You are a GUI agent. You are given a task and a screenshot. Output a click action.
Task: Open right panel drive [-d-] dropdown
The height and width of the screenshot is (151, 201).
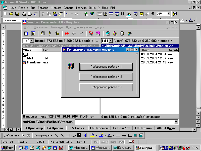coord(111,41)
